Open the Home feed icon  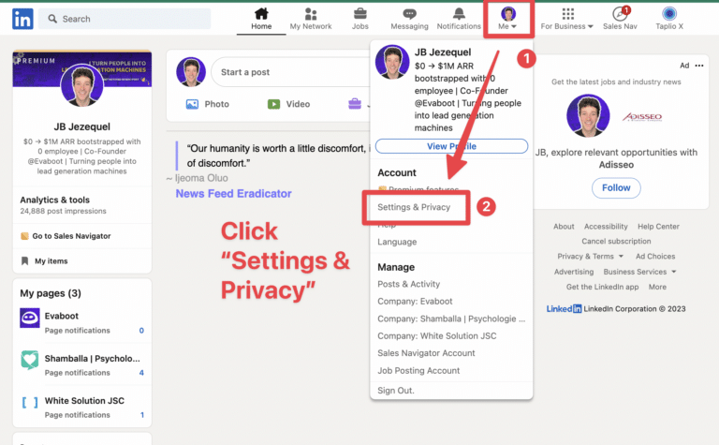click(x=261, y=13)
